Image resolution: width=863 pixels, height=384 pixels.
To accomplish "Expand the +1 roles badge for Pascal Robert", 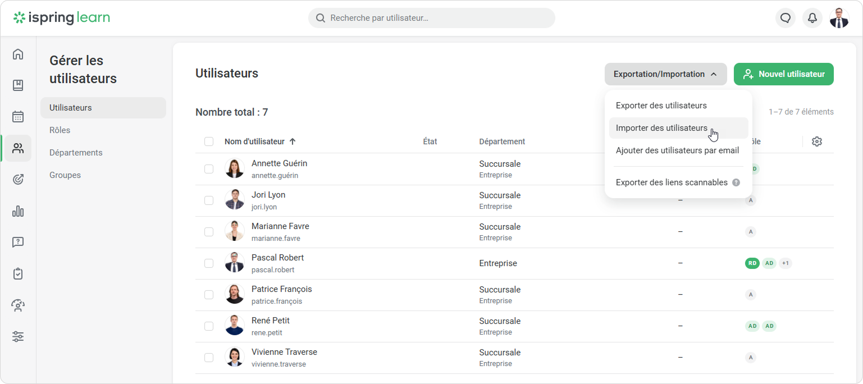I will click(x=786, y=263).
